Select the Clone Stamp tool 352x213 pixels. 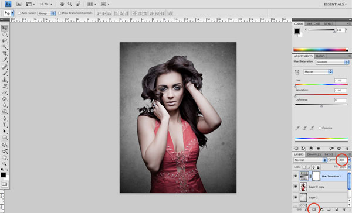click(5, 80)
